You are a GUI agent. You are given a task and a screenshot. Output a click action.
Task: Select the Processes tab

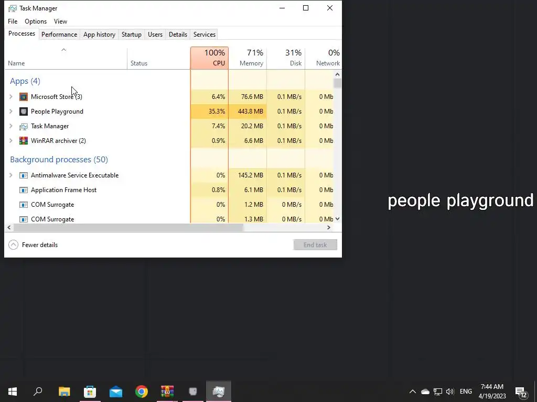click(x=22, y=33)
